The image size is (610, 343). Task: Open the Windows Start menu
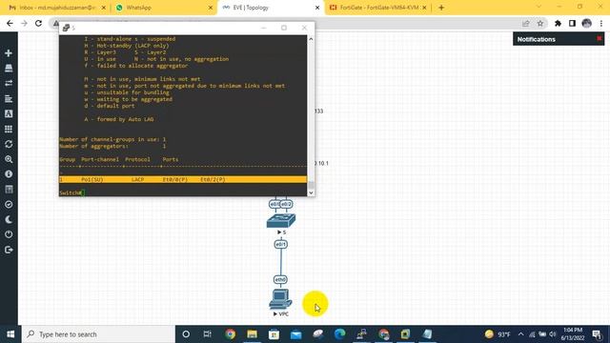coord(10,334)
